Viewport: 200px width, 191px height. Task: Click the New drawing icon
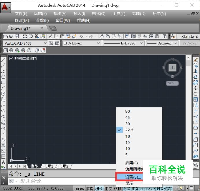point(5,36)
